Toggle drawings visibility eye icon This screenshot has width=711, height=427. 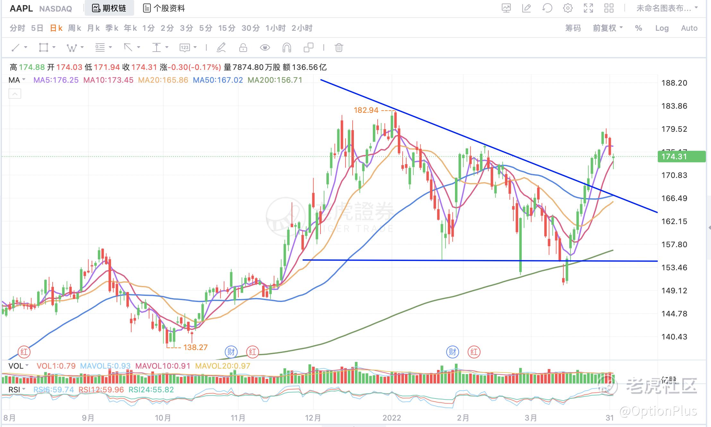coord(265,48)
